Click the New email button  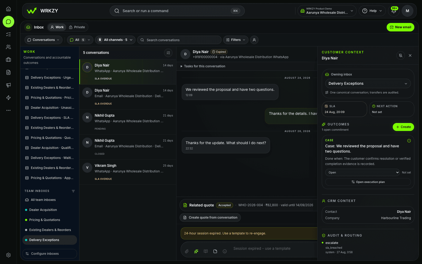tap(400, 27)
